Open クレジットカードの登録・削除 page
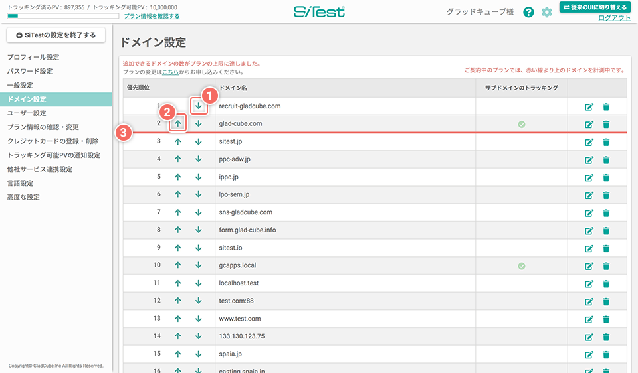Viewport: 638px width, 373px height. point(53,141)
